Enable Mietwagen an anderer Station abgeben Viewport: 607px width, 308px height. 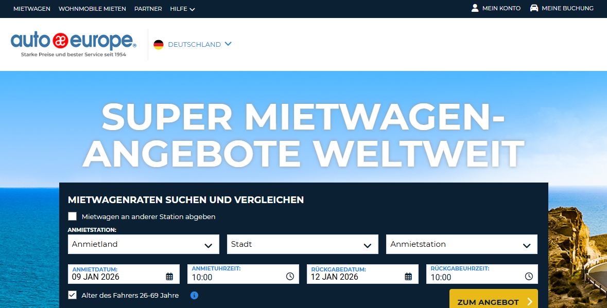pyautogui.click(x=73, y=216)
